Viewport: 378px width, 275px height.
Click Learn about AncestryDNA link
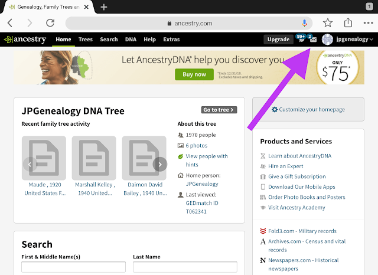(300, 156)
